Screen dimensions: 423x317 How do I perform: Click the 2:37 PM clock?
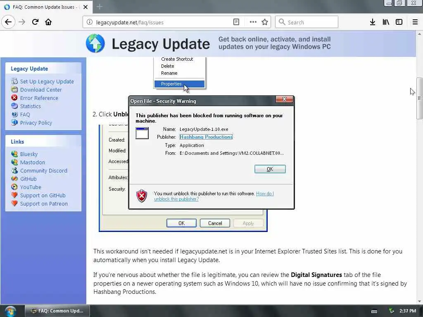[x=408, y=311]
